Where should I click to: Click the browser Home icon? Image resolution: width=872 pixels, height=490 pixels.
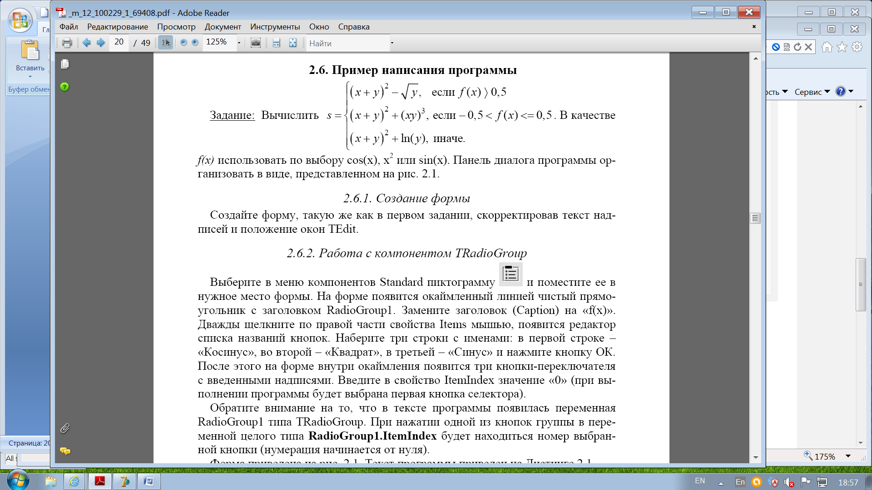point(827,47)
